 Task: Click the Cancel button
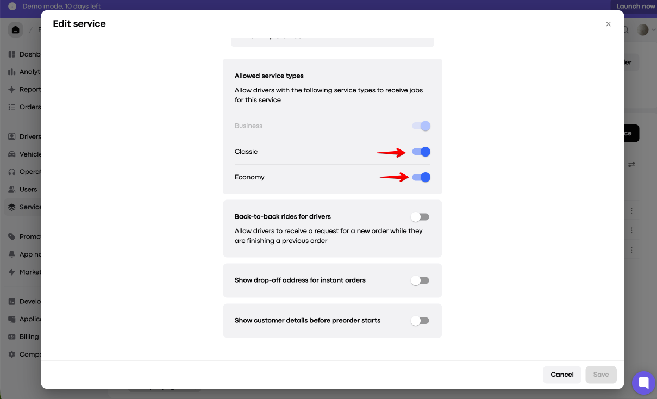(x=562, y=375)
